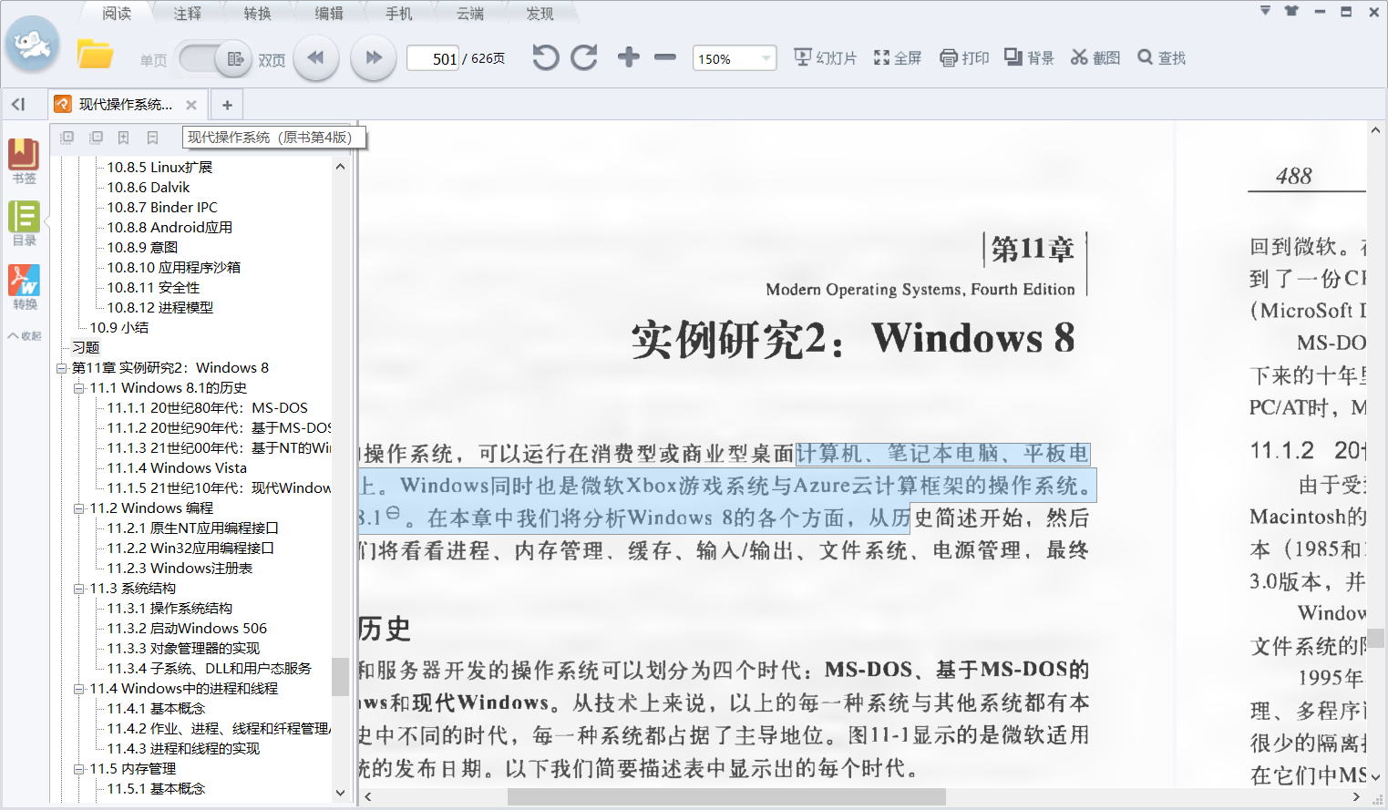Screen dimensions: 1388x810
Task: Zoom in with the plus icon
Action: 628,57
